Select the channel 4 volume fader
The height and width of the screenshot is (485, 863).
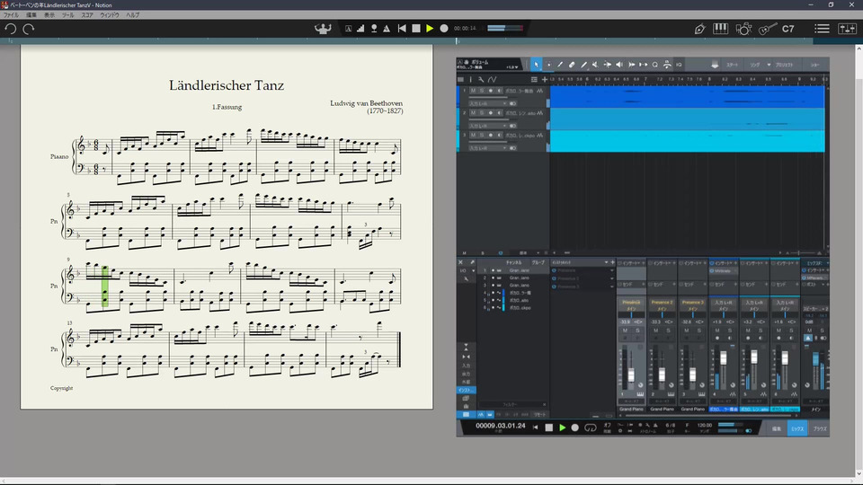tap(723, 358)
